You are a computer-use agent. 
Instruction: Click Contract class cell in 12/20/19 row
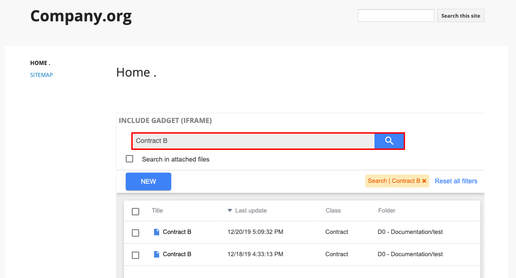point(336,232)
